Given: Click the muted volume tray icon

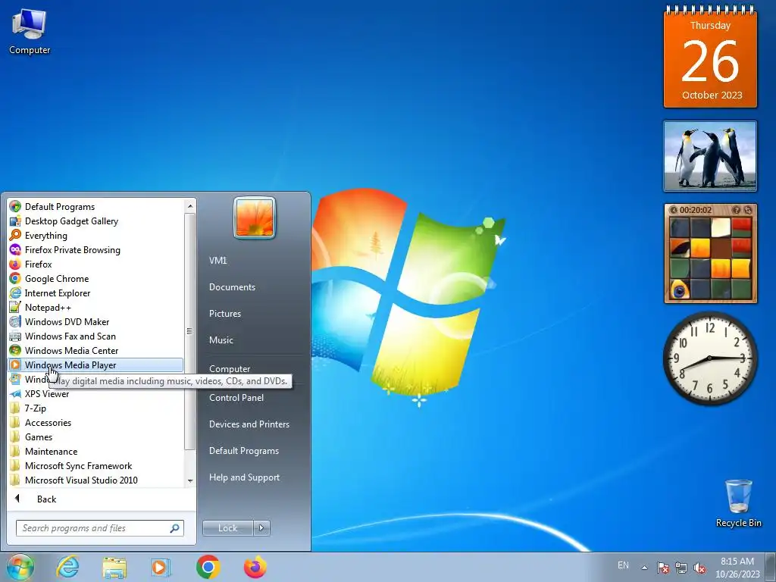Looking at the screenshot, I should [x=699, y=568].
